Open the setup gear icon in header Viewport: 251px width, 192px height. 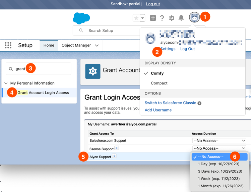click(x=172, y=18)
